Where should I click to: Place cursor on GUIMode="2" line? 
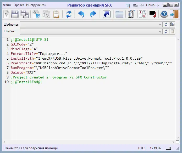(22, 44)
